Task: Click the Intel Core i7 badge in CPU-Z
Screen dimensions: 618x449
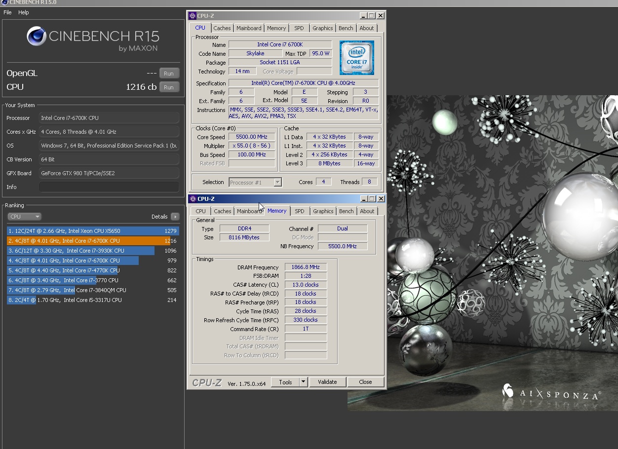Action: pyautogui.click(x=356, y=58)
